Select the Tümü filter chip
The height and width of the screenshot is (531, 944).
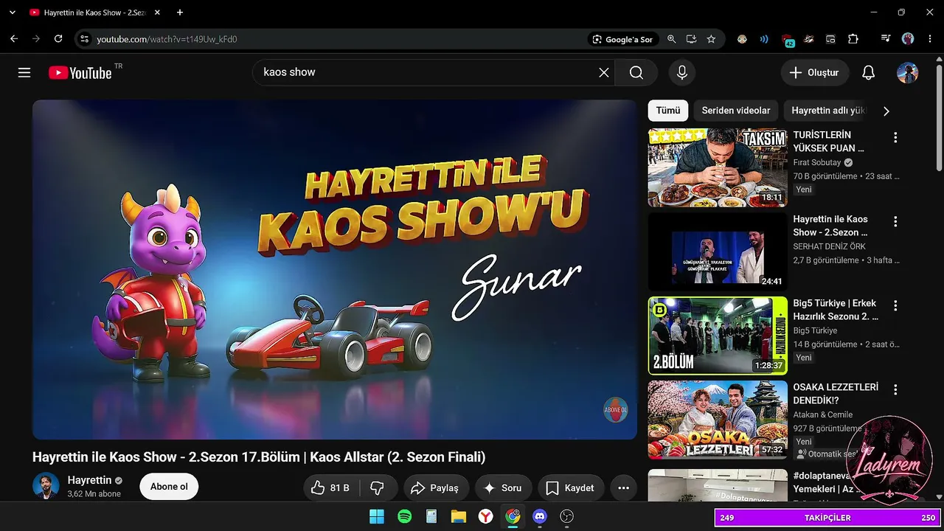[x=668, y=111]
